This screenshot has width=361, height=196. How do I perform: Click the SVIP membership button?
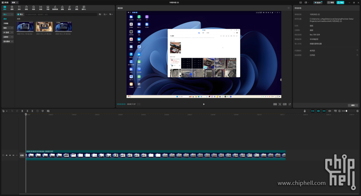click(x=318, y=3)
